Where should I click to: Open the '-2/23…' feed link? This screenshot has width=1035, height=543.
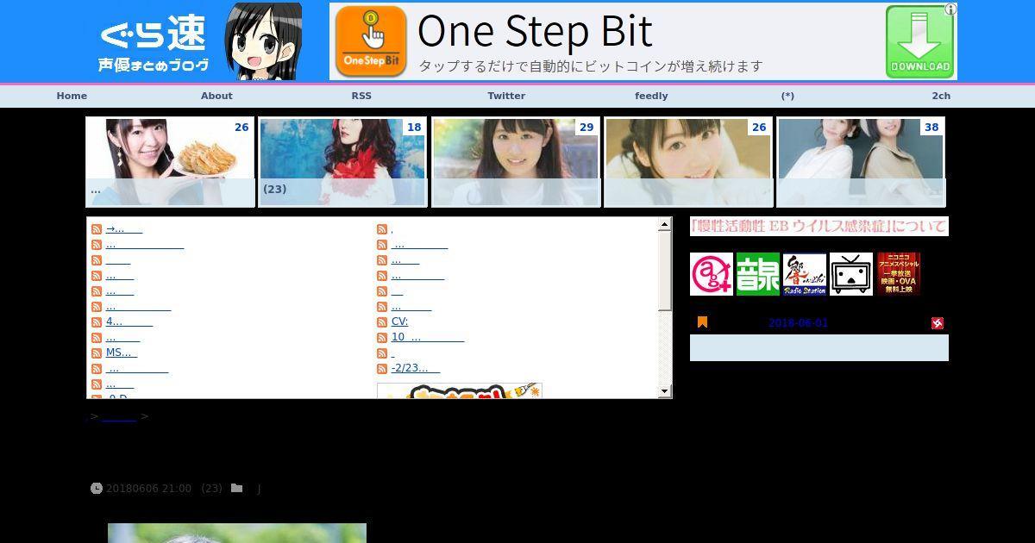coord(416,369)
